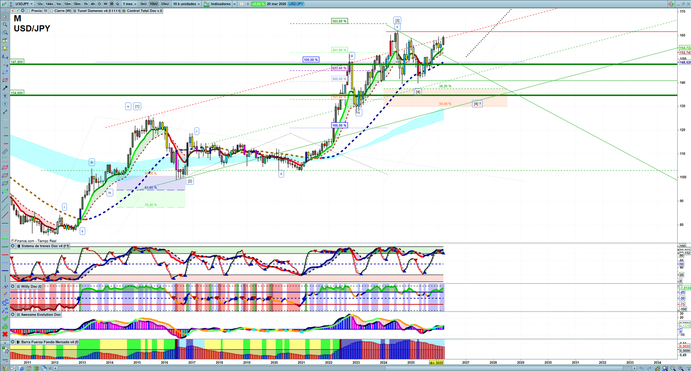This screenshot has height=371, width=691.
Task: Click the horizontal scrollbar at the bottom
Action: pyautogui.click(x=345, y=368)
